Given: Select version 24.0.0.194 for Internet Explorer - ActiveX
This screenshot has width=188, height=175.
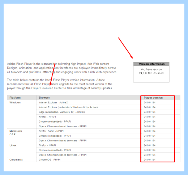Looking at the screenshot, I should tap(150, 103).
